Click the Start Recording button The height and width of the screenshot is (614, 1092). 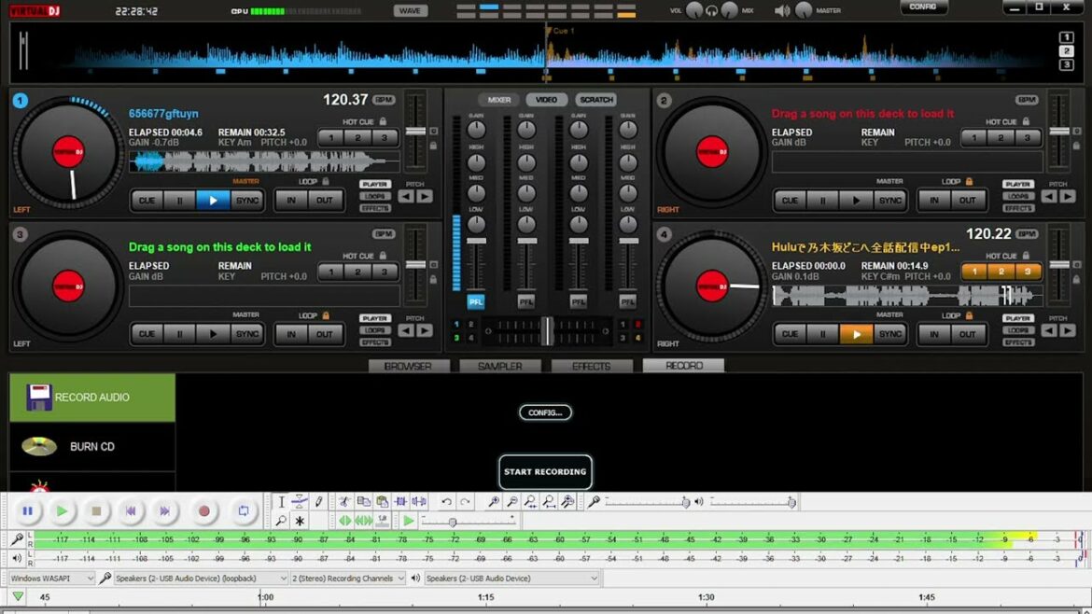point(545,472)
